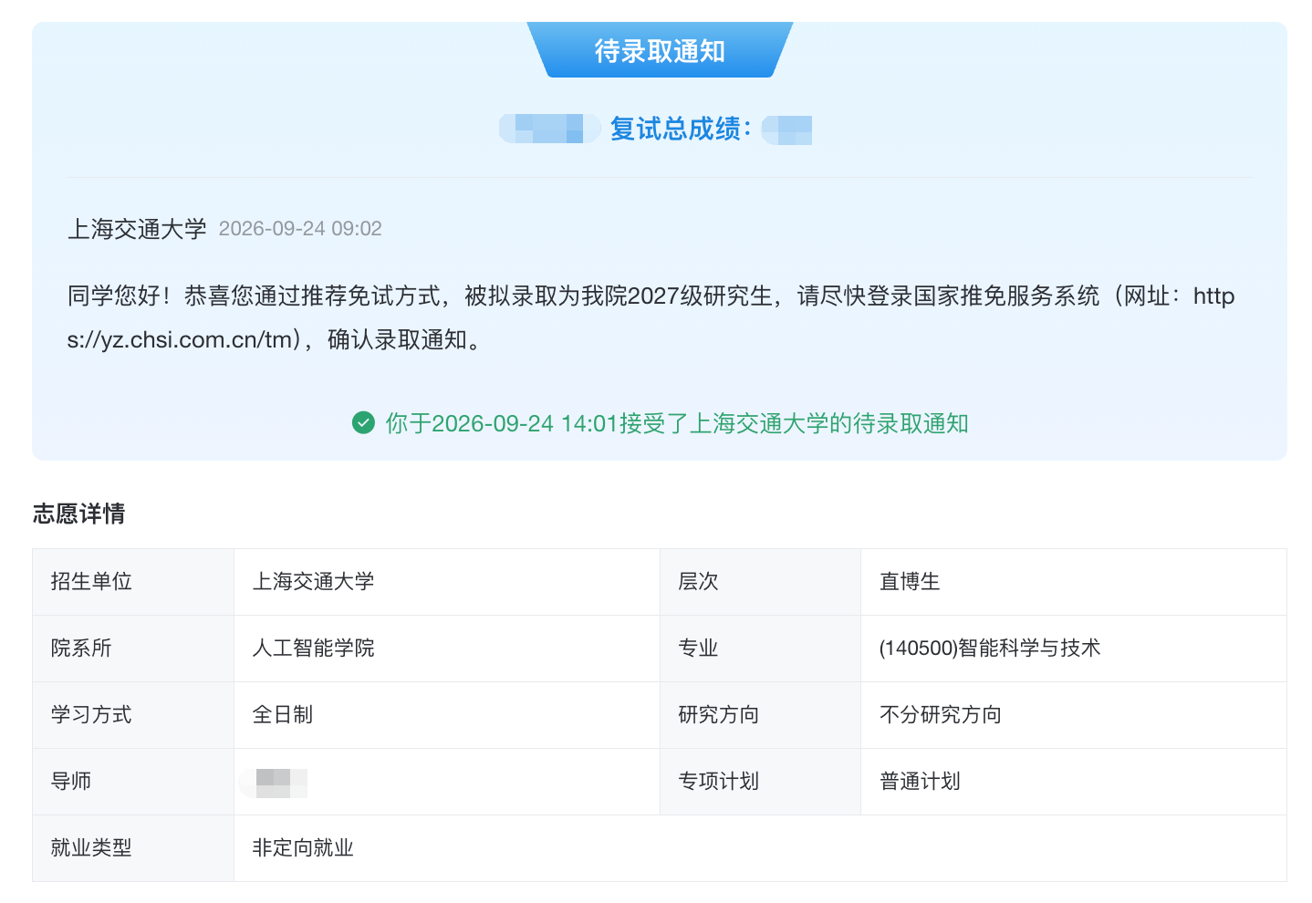Screen dimensions: 1312x903
Task: Click the 招生单位 label cell
Action: click(133, 582)
